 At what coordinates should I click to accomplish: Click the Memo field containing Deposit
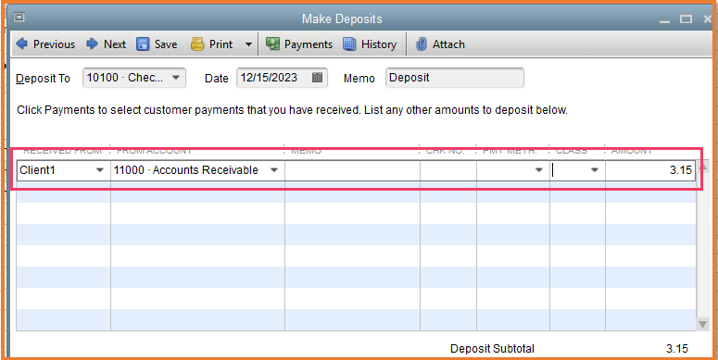(455, 78)
